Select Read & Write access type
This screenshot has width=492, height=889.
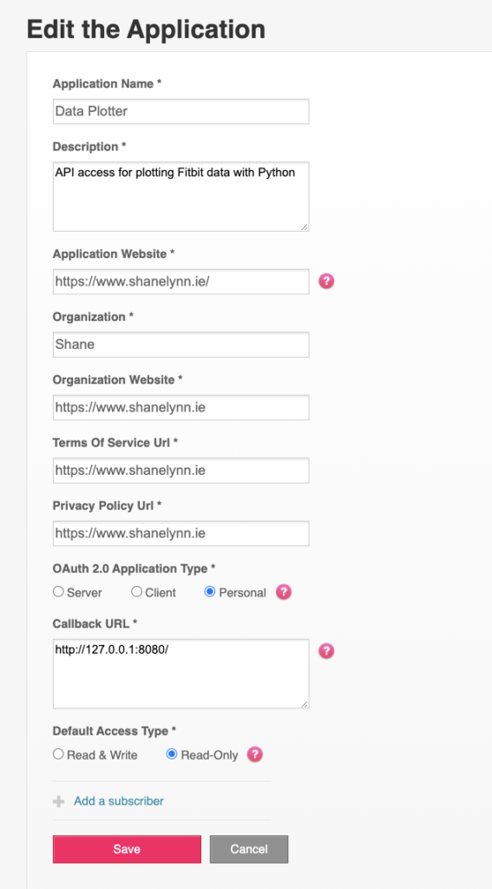click(58, 754)
